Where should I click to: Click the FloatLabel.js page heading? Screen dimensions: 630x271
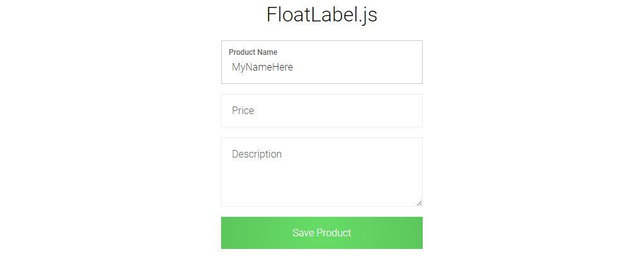pyautogui.click(x=321, y=14)
